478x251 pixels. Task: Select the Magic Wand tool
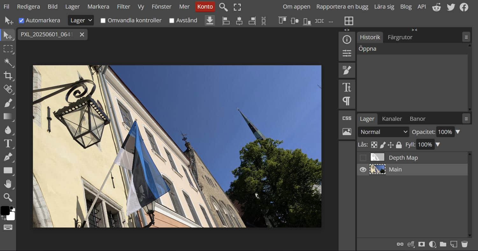click(x=8, y=62)
